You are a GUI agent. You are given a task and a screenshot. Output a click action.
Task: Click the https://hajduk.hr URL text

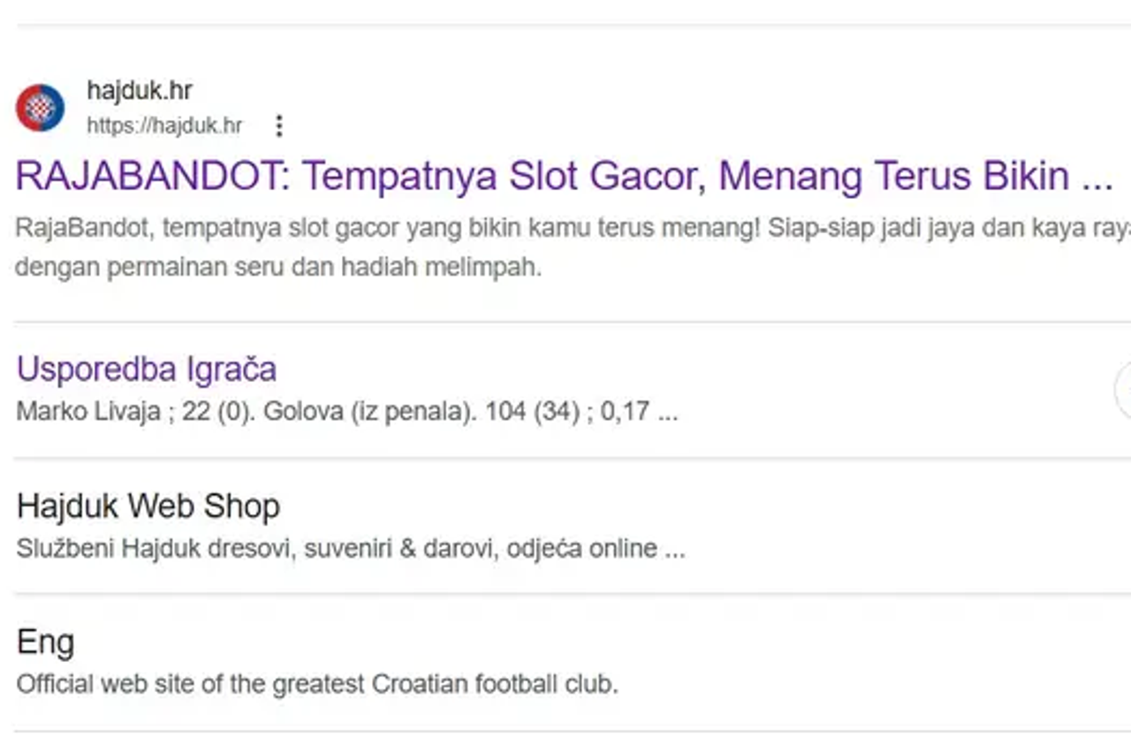pyautogui.click(x=164, y=126)
